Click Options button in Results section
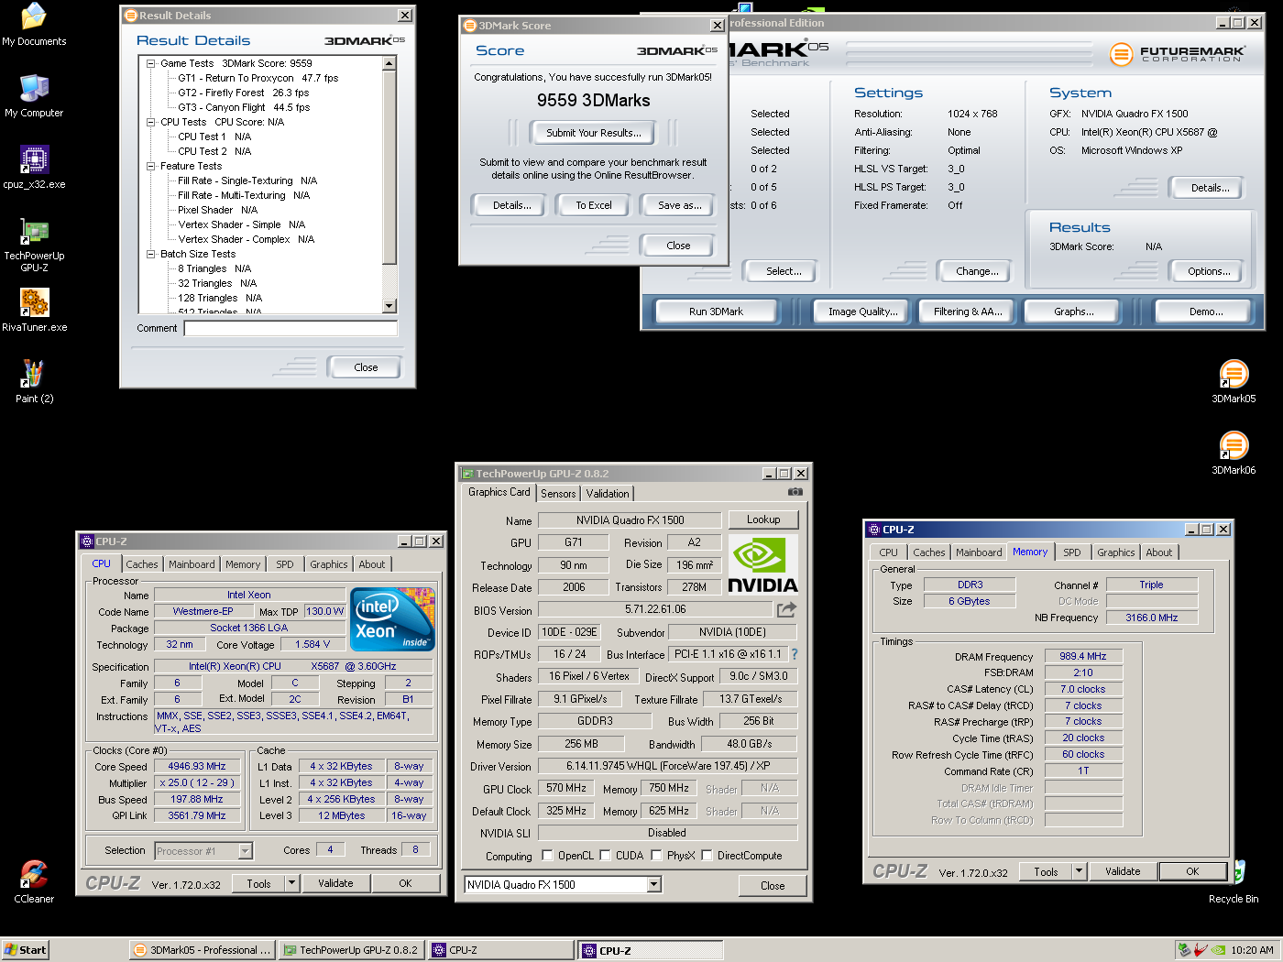 1209,271
